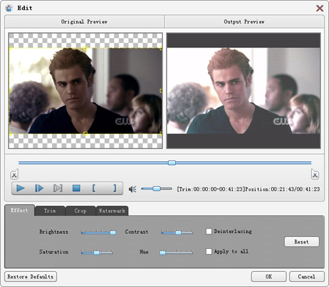329x287 pixels.
Task: Click the right-middle crop handle
Action: point(161,91)
